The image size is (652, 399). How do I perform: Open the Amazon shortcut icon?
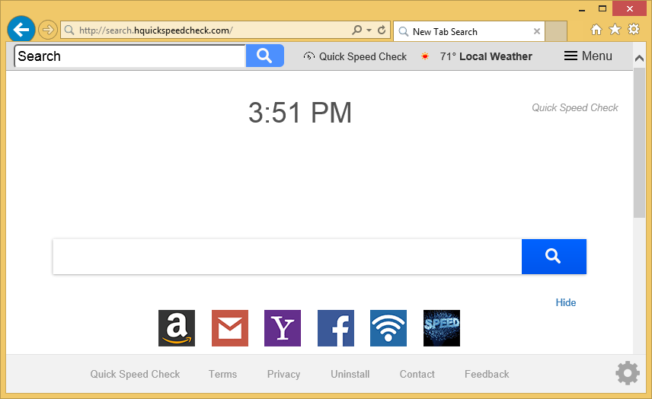(177, 328)
